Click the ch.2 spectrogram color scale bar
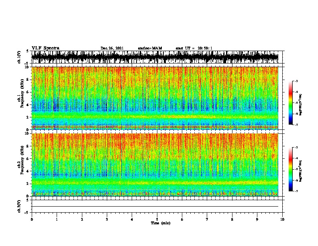The width and height of the screenshot is (318, 246). coord(290,169)
